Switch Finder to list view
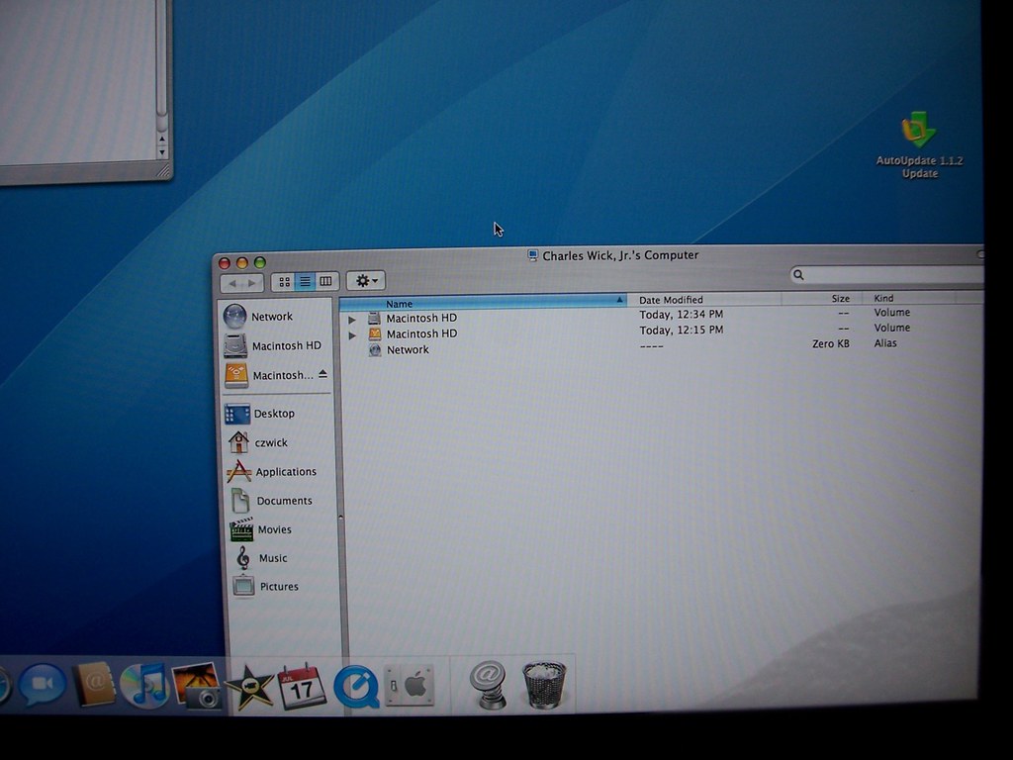The height and width of the screenshot is (760, 1013). [x=305, y=281]
